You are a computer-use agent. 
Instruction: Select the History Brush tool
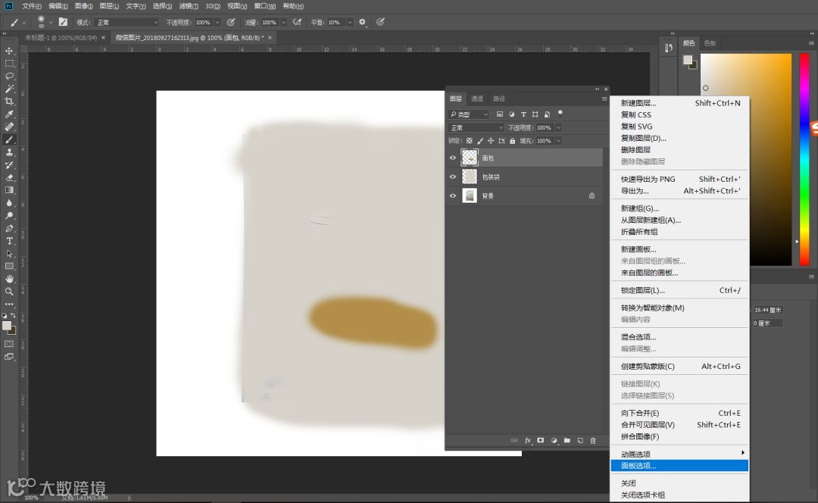click(x=9, y=165)
